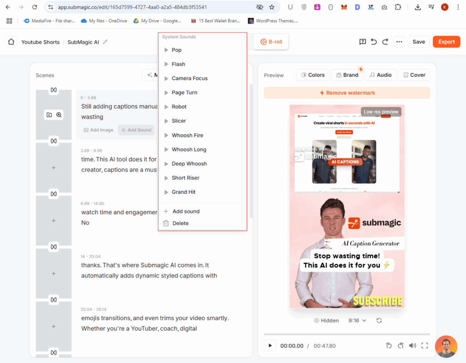Enter fullscreen preview mode
This screenshot has height=363, width=466.
(425, 345)
